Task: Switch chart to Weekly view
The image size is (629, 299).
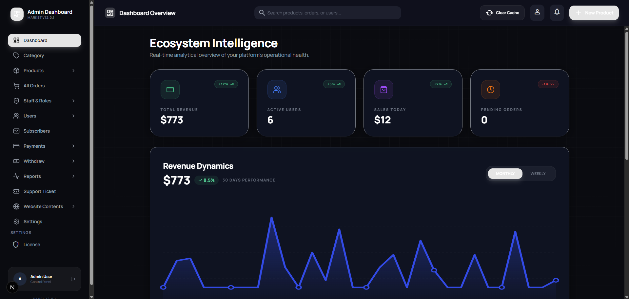Action: click(x=538, y=174)
